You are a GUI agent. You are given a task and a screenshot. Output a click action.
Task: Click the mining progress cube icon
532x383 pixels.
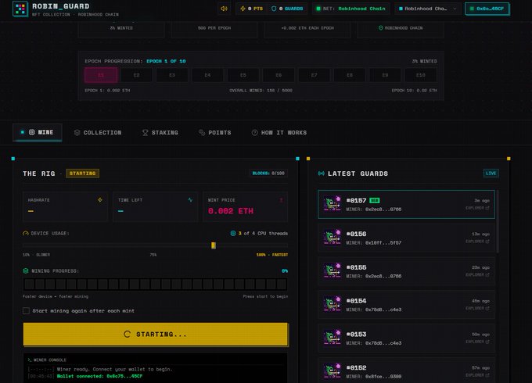[26, 270]
